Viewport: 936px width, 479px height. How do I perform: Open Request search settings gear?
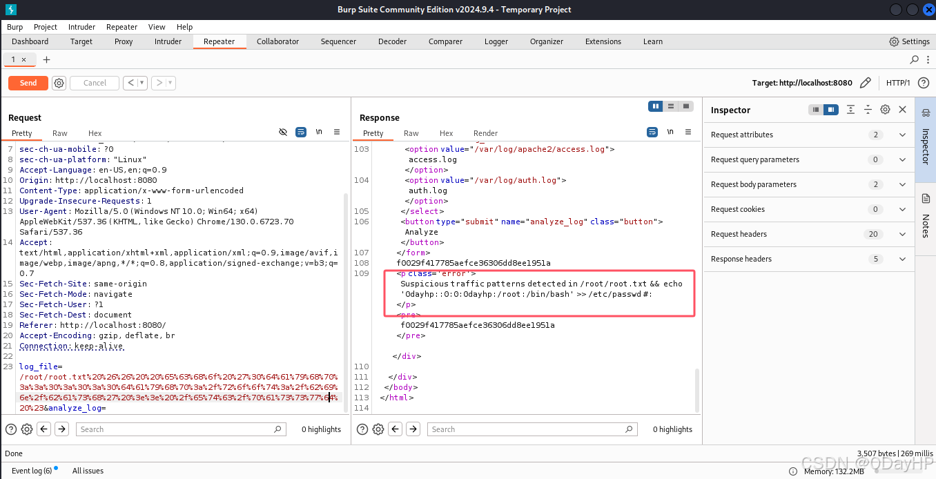pyautogui.click(x=27, y=429)
